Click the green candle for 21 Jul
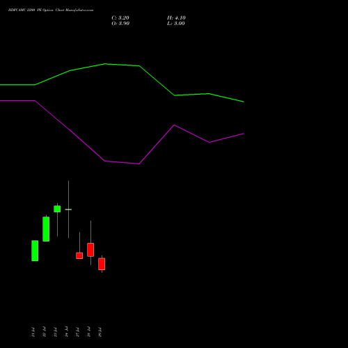Image resolution: width=348 pixels, height=348 pixels. [35, 251]
